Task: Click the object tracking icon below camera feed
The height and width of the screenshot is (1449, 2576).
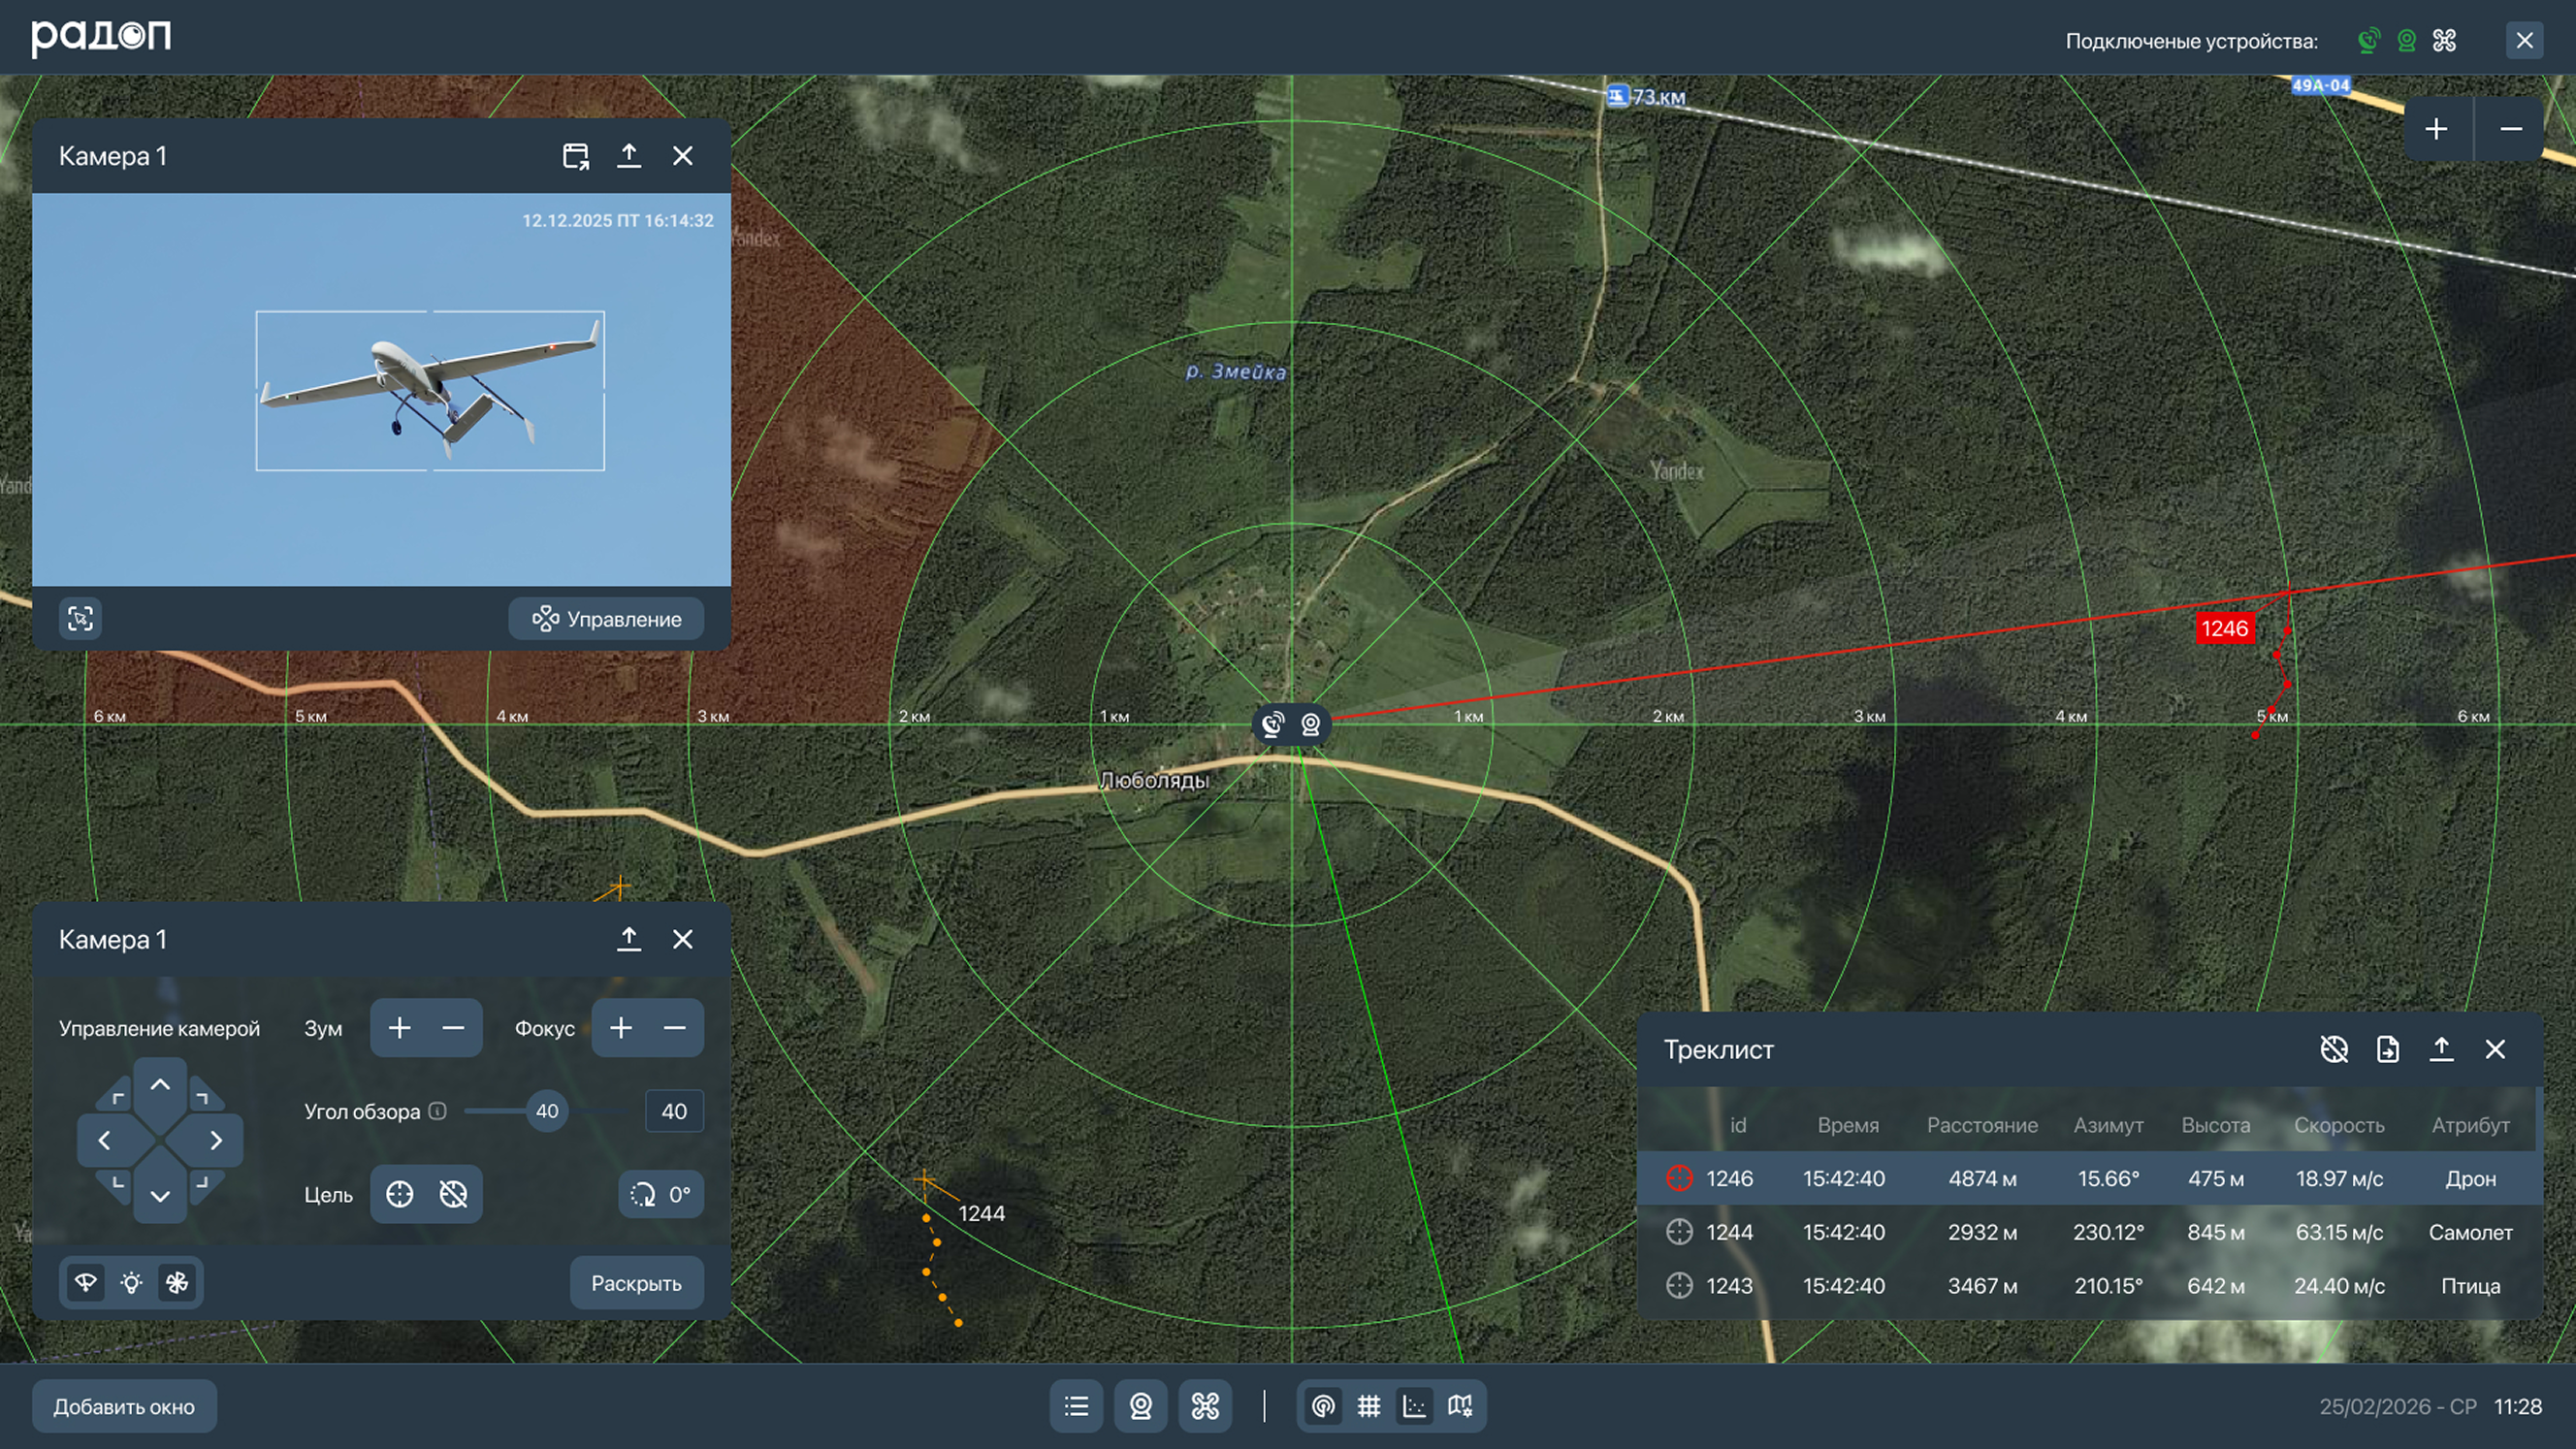Action: 81,618
